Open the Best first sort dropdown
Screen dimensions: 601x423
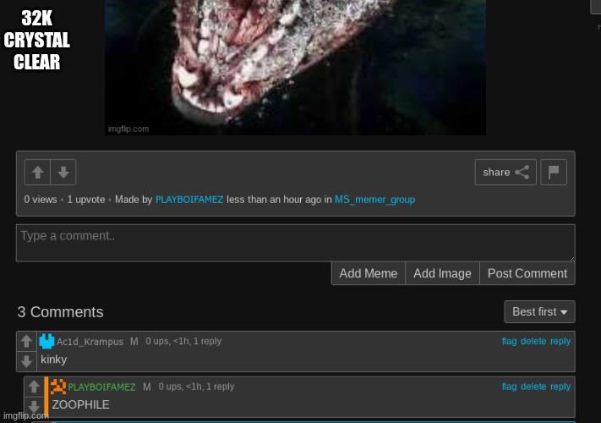pos(539,311)
